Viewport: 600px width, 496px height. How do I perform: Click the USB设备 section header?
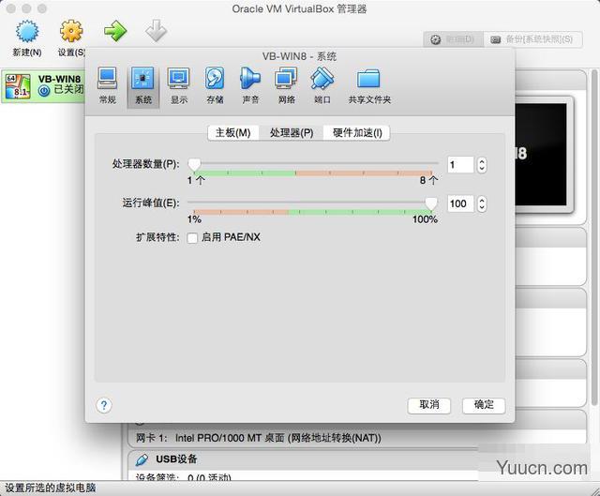click(356, 459)
